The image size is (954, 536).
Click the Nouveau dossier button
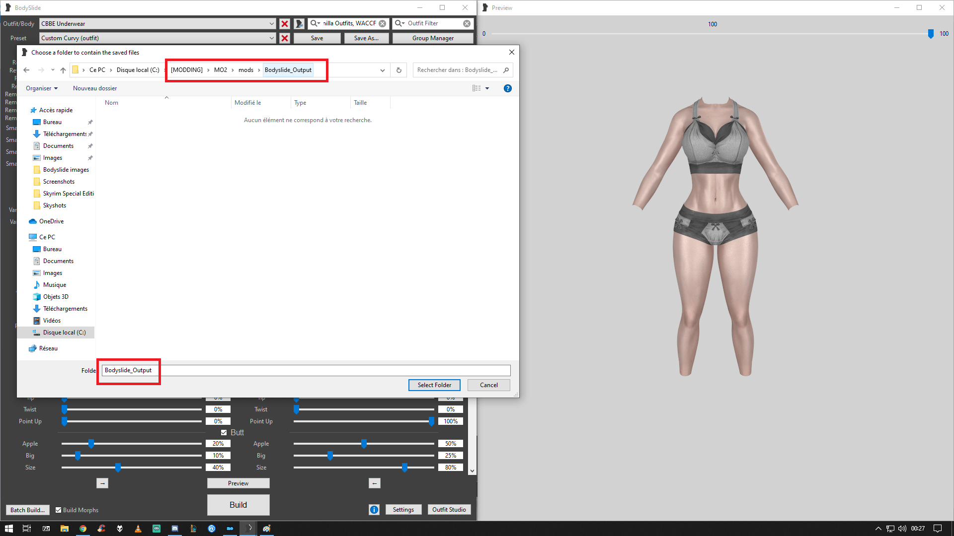(x=95, y=88)
